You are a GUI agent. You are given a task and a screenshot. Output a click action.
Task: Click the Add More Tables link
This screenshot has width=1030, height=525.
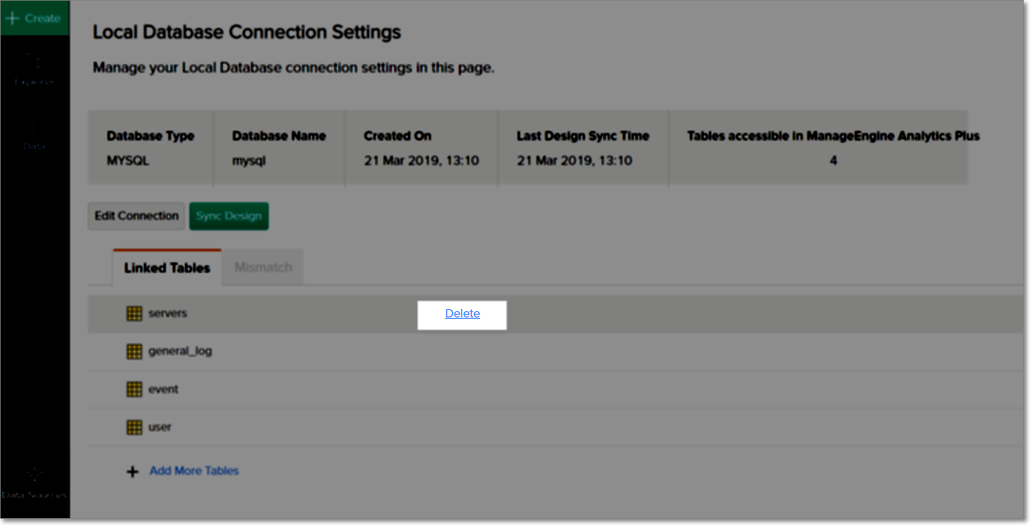tap(194, 471)
